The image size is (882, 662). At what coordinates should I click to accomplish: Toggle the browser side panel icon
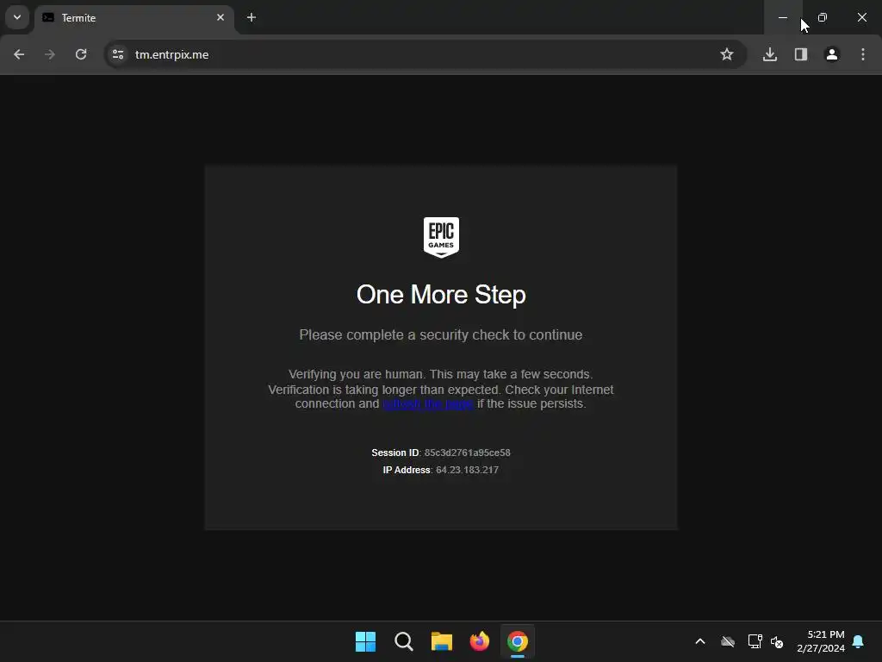(x=801, y=54)
